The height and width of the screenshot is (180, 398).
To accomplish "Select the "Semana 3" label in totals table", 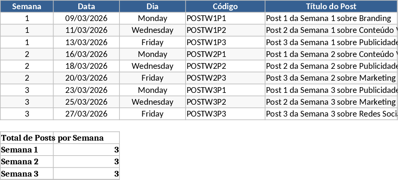I will (27, 174).
